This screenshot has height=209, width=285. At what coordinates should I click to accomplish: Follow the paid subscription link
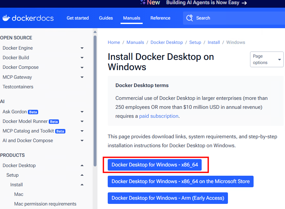(159, 116)
